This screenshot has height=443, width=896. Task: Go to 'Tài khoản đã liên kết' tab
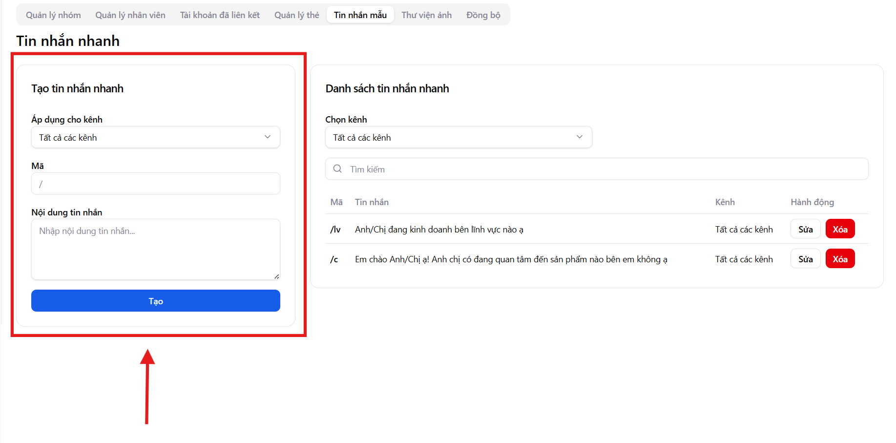(220, 15)
